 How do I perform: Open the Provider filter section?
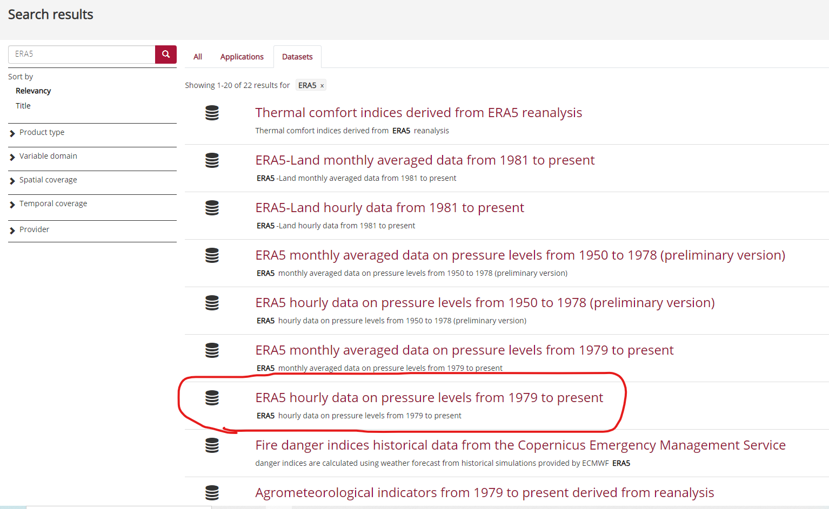[34, 229]
